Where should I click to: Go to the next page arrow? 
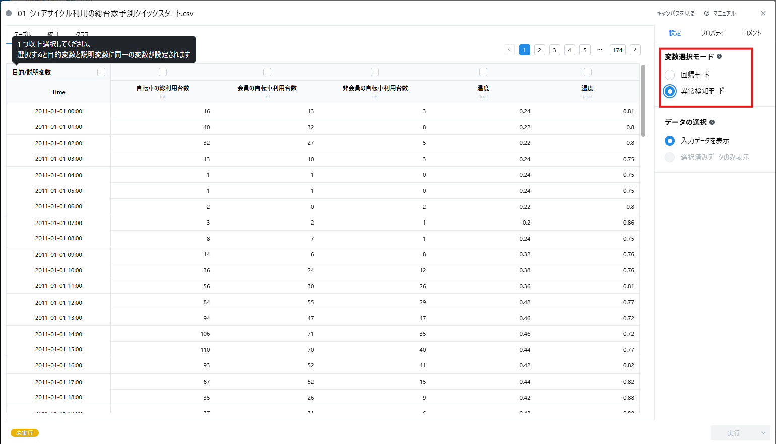[635, 49]
